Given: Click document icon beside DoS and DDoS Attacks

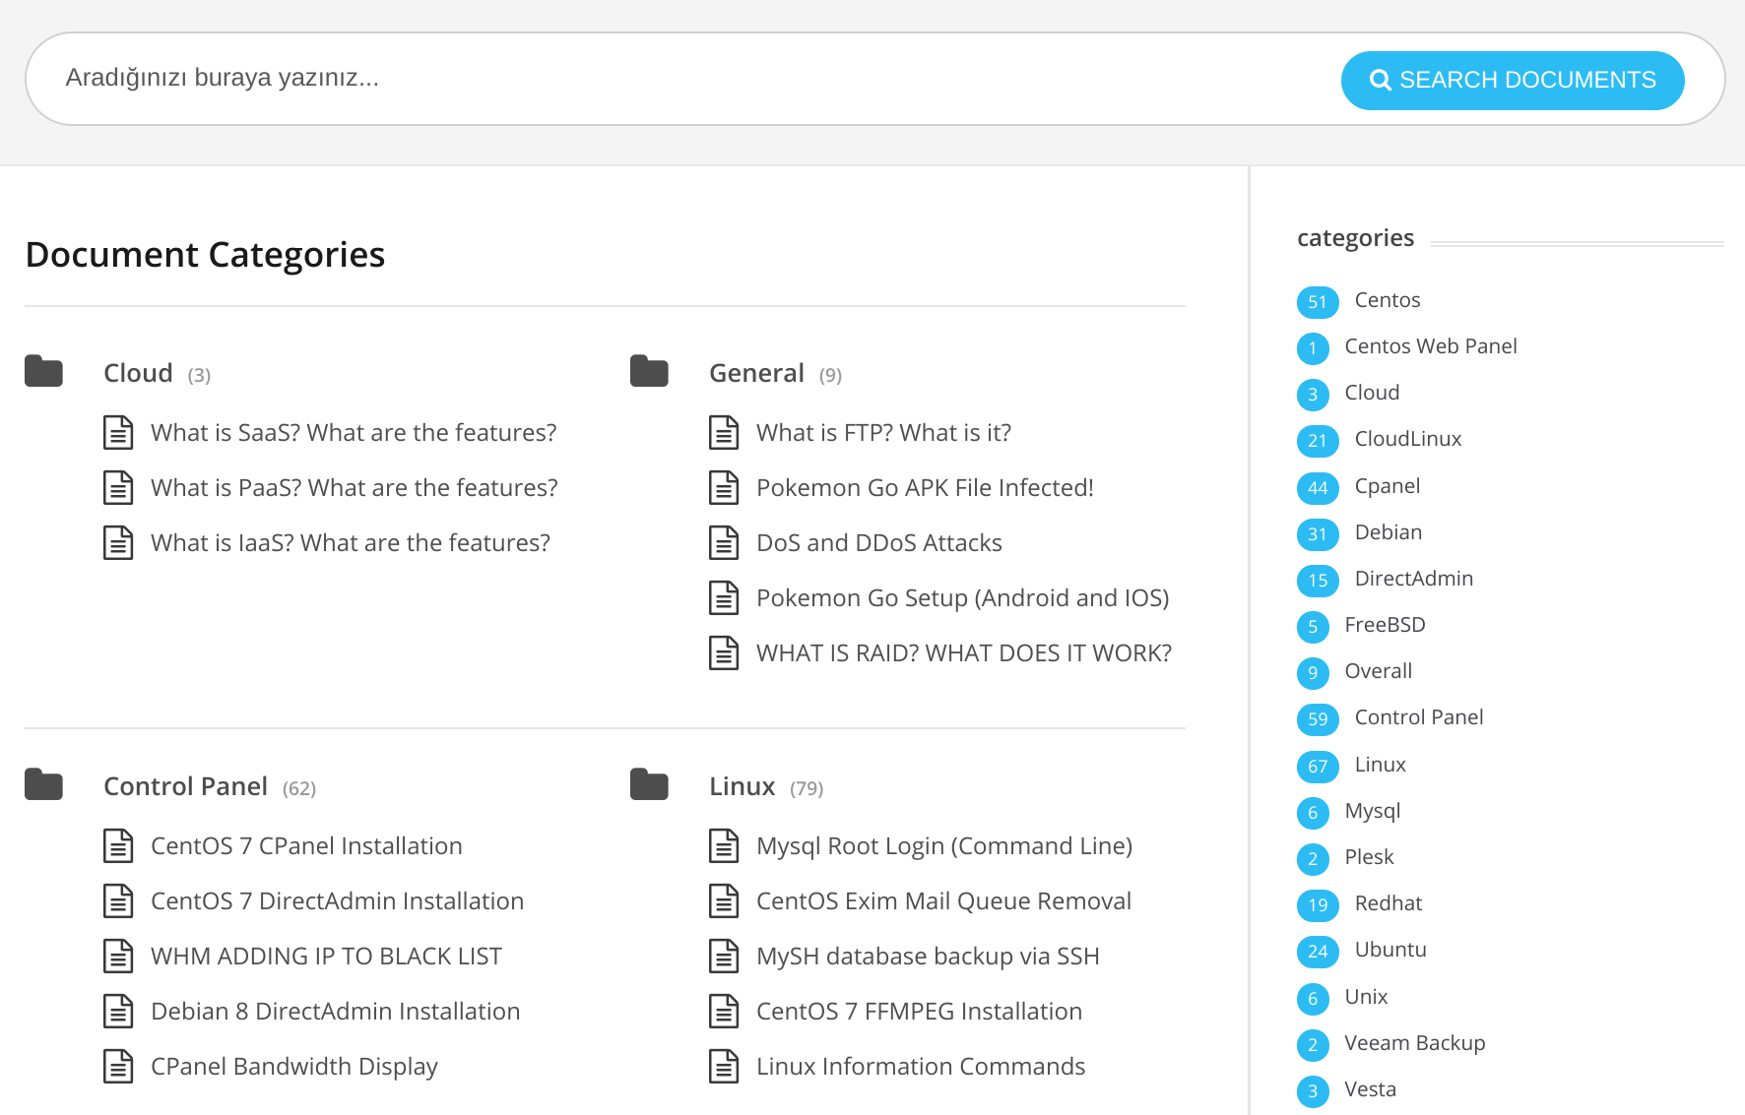Looking at the screenshot, I should tap(724, 542).
